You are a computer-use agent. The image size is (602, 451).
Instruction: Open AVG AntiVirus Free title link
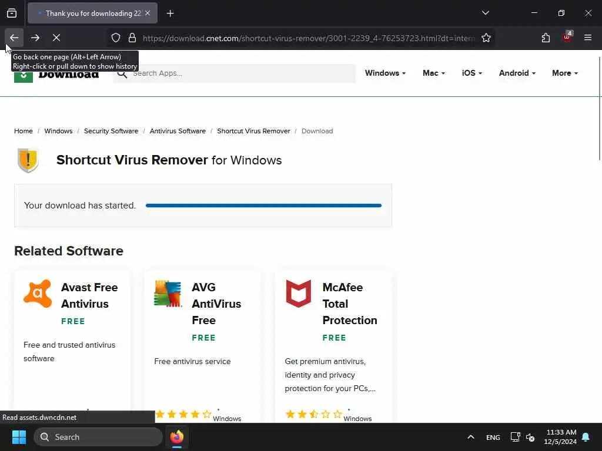click(216, 304)
